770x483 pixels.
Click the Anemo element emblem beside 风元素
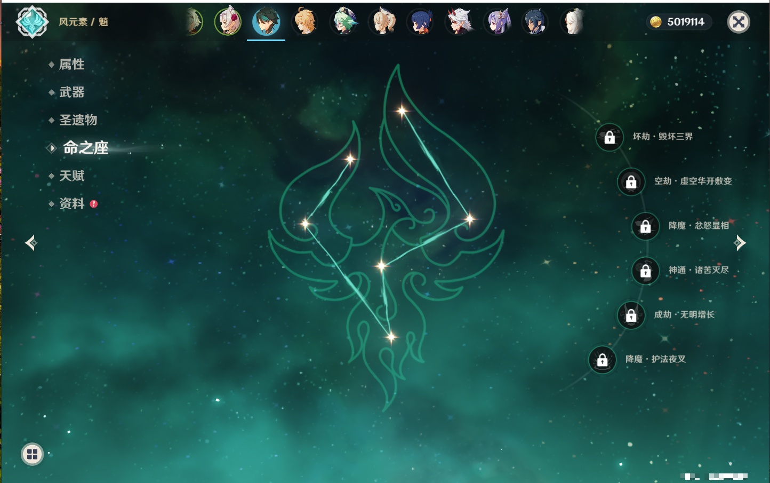tap(32, 22)
